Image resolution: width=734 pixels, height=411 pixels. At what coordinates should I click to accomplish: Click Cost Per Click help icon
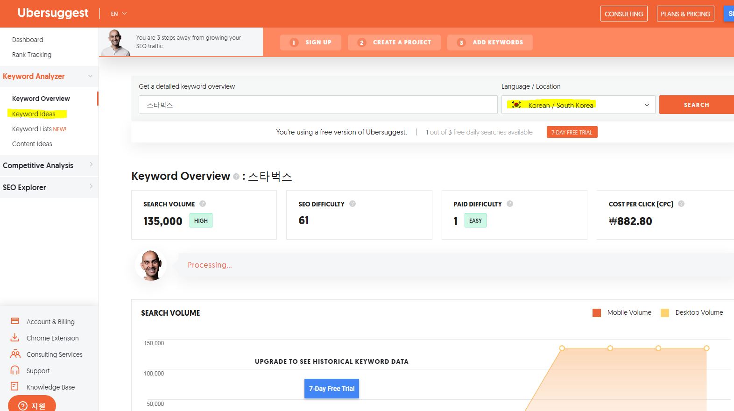click(681, 204)
